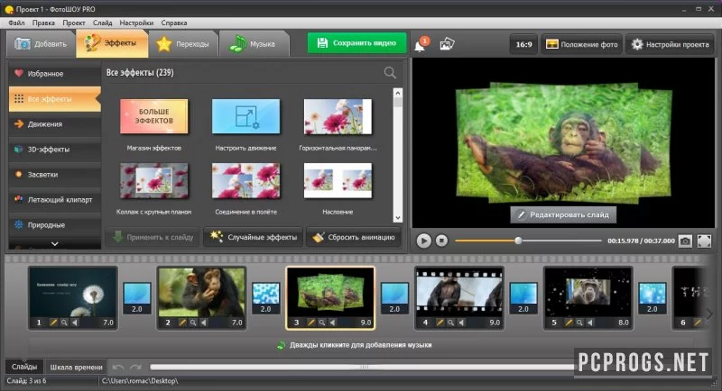Click Редактировать слайд button
Viewport: 722px width, 391px height.
click(x=563, y=214)
